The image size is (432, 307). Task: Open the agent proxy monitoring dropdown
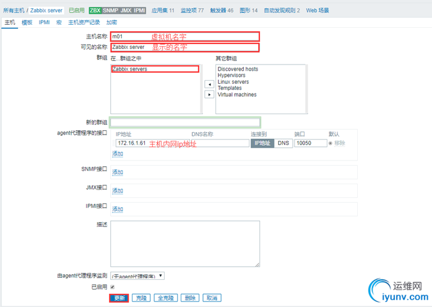click(x=137, y=276)
